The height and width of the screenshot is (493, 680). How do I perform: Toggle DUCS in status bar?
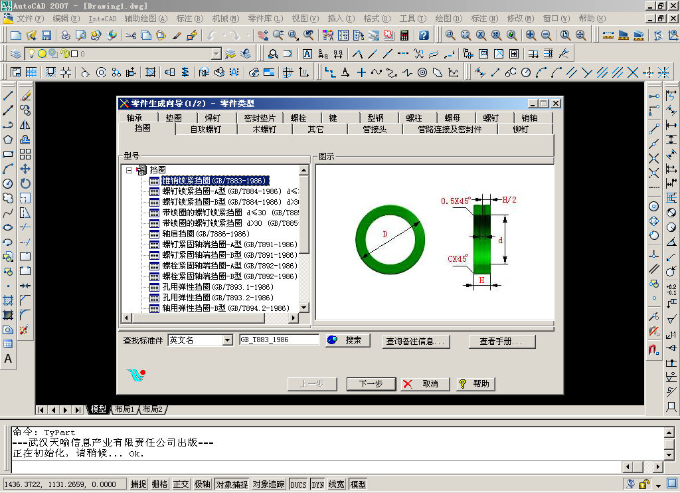point(298,484)
